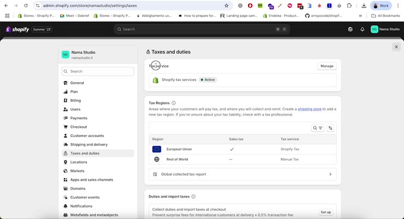
Task: Open the Landing page sam... bookmark
Action: (239, 16)
